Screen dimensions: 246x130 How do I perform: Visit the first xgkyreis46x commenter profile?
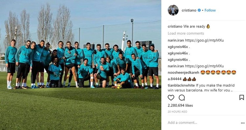(x=178, y=47)
